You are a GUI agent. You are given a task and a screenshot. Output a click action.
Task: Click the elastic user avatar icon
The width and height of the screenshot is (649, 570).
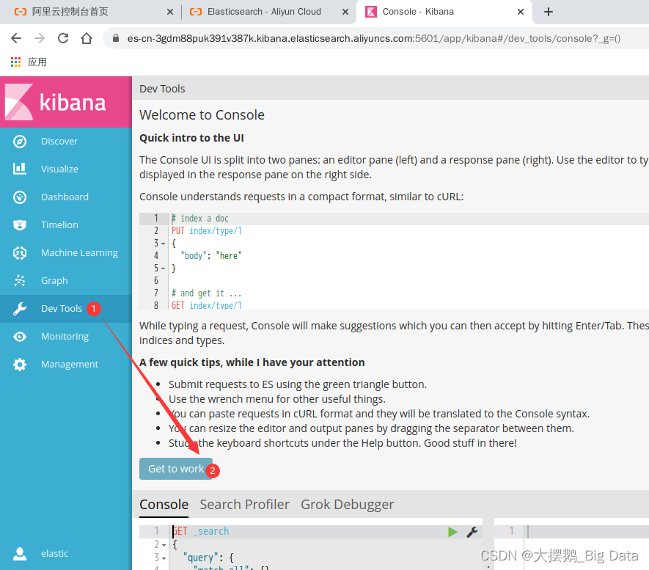(x=20, y=553)
